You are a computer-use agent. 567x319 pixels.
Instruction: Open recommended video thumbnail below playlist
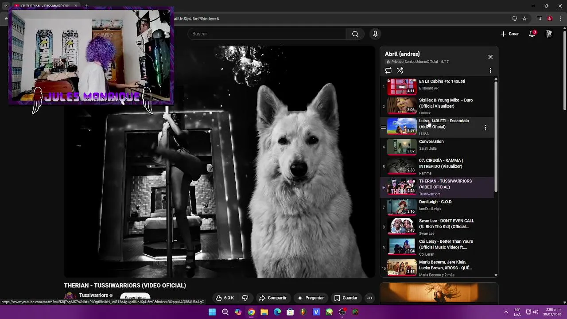(x=439, y=293)
